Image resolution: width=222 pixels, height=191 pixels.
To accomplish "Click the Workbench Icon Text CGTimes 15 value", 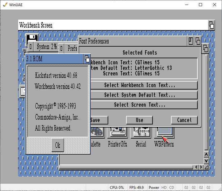I will click(147, 63).
